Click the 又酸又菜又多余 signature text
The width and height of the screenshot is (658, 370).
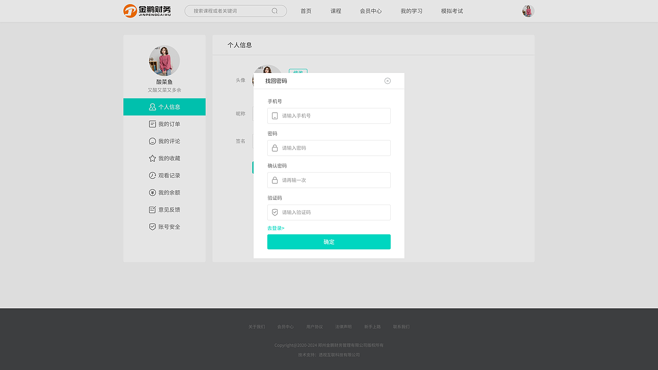click(x=164, y=90)
